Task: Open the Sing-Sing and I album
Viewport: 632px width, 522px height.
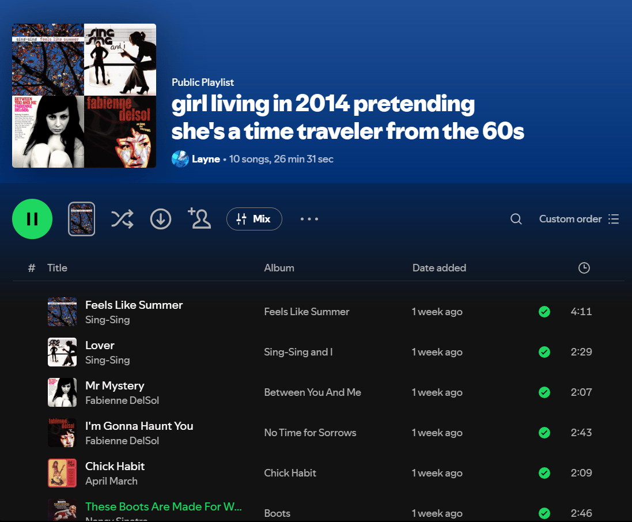Action: [x=298, y=352]
